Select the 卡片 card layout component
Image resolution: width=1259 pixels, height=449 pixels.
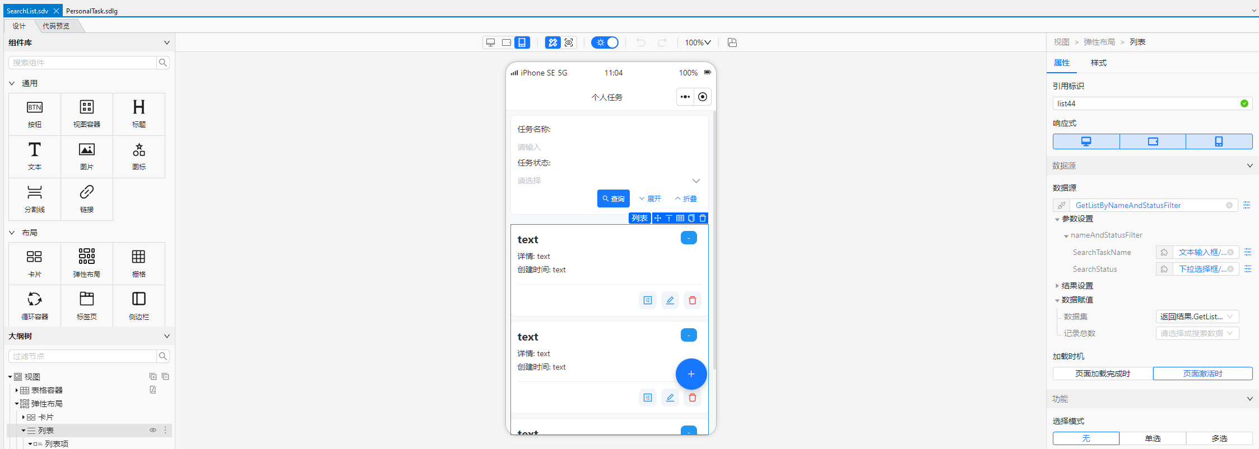35,264
